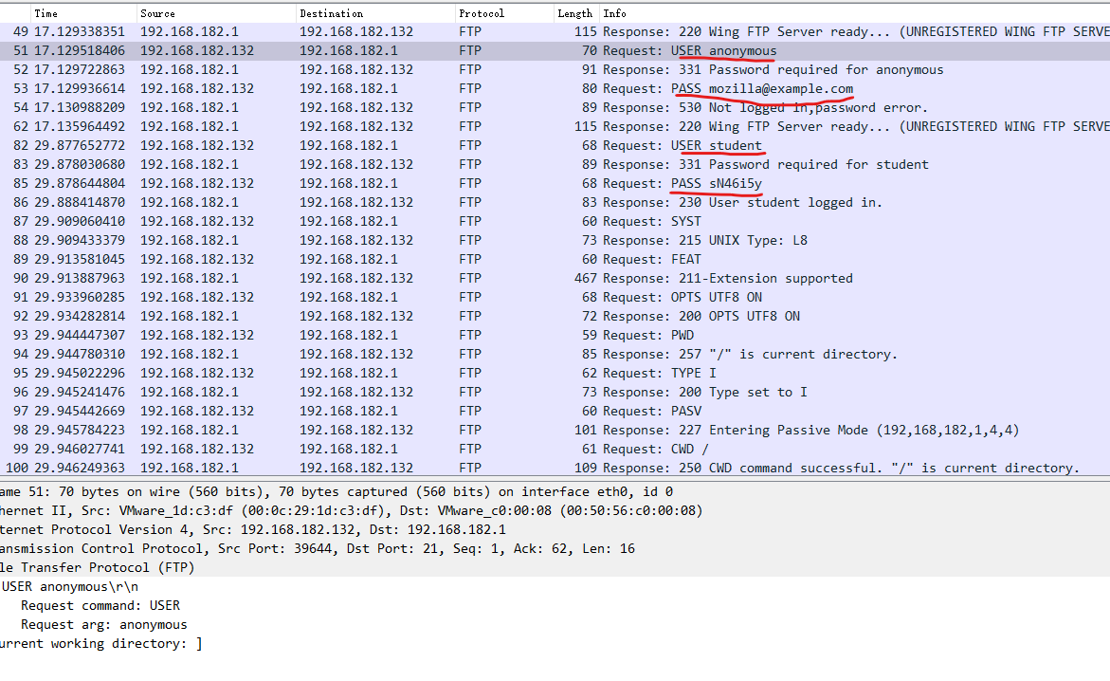Select packet 99 CWD / request
1110x681 pixels.
(x=555, y=449)
